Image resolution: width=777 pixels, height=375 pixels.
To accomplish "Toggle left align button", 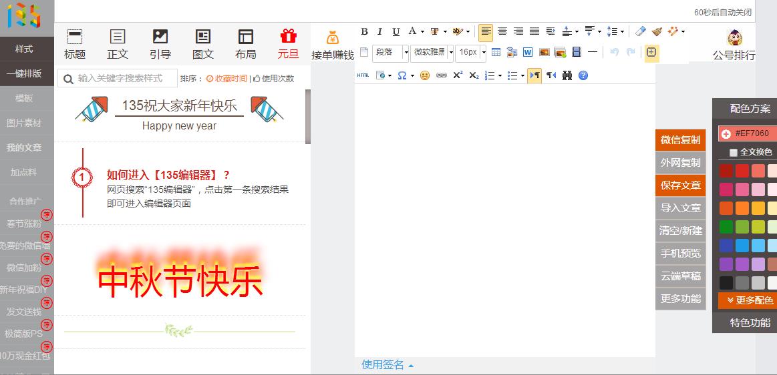I will (486, 31).
